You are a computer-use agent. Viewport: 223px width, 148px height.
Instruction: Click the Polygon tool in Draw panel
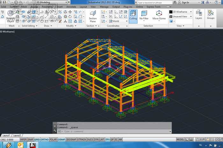[42, 21]
